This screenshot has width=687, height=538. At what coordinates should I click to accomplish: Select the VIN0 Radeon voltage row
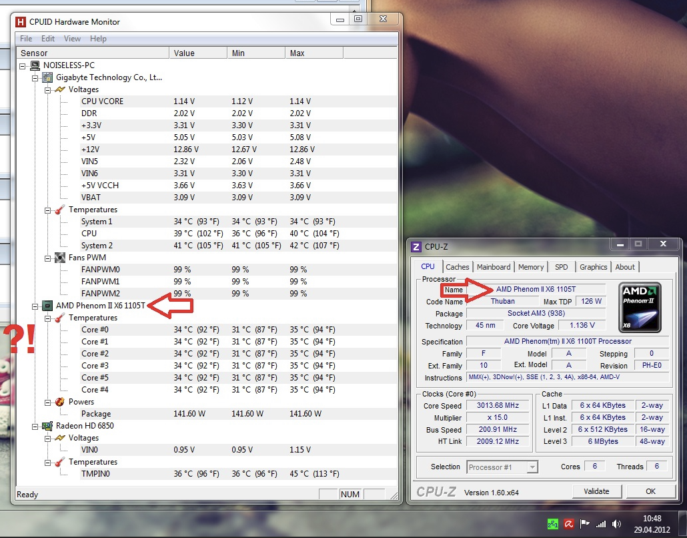click(238, 450)
